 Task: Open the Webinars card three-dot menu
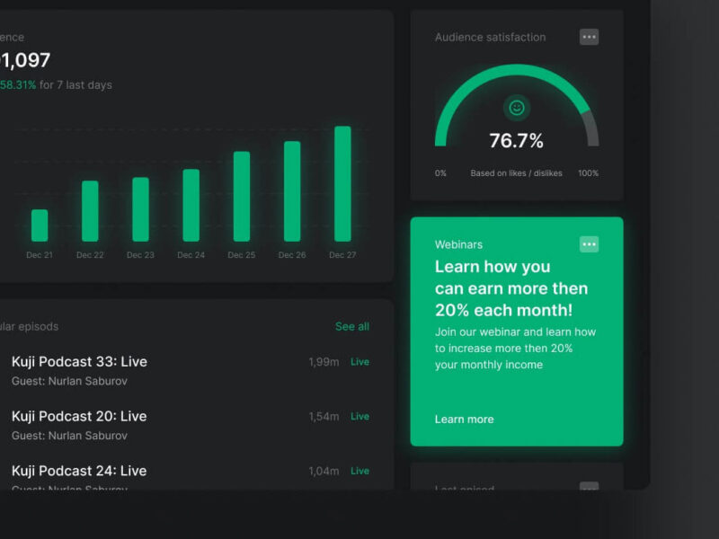589,244
